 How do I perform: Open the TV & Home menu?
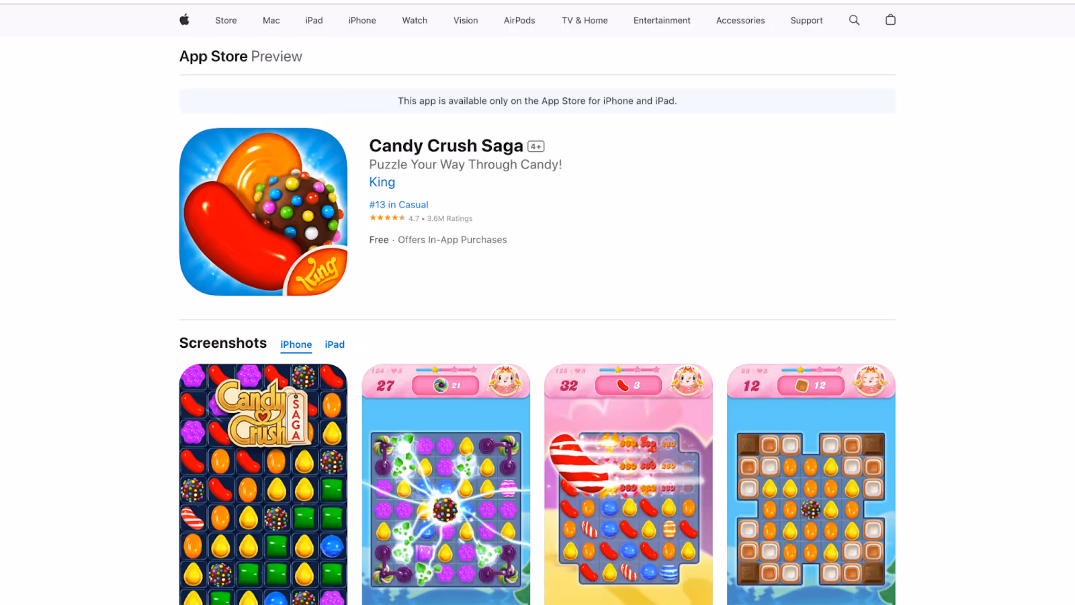tap(585, 20)
